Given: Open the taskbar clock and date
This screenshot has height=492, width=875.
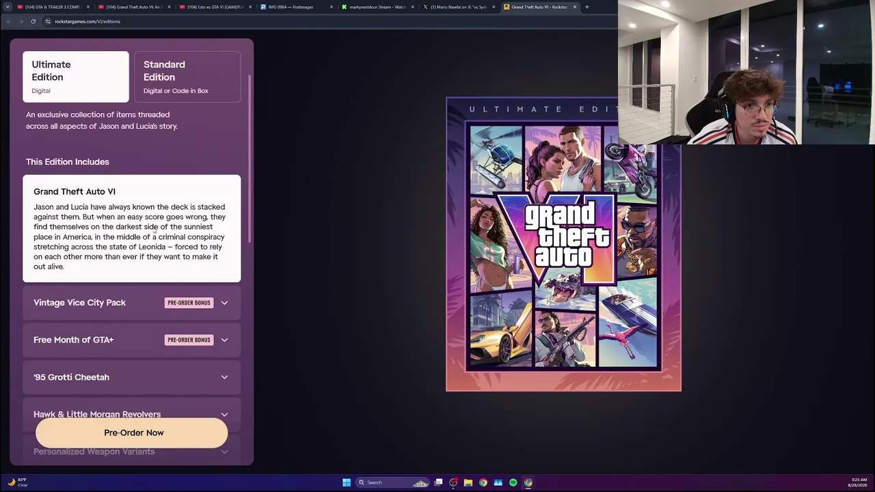Looking at the screenshot, I should tap(858, 482).
